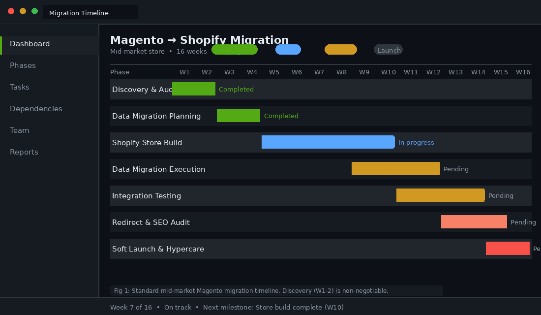Click Pending status for Data Migration Execution
The image size is (541, 315).
pos(456,169)
